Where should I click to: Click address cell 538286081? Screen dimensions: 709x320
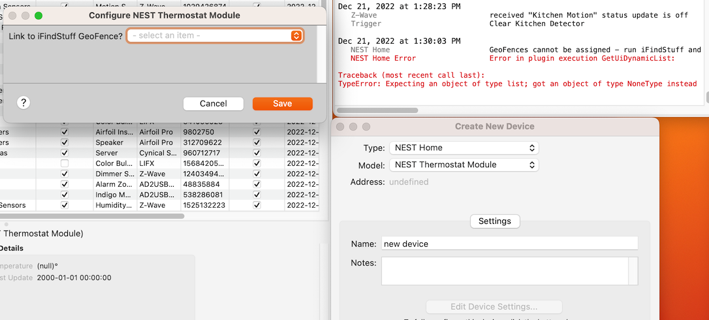tap(205, 195)
